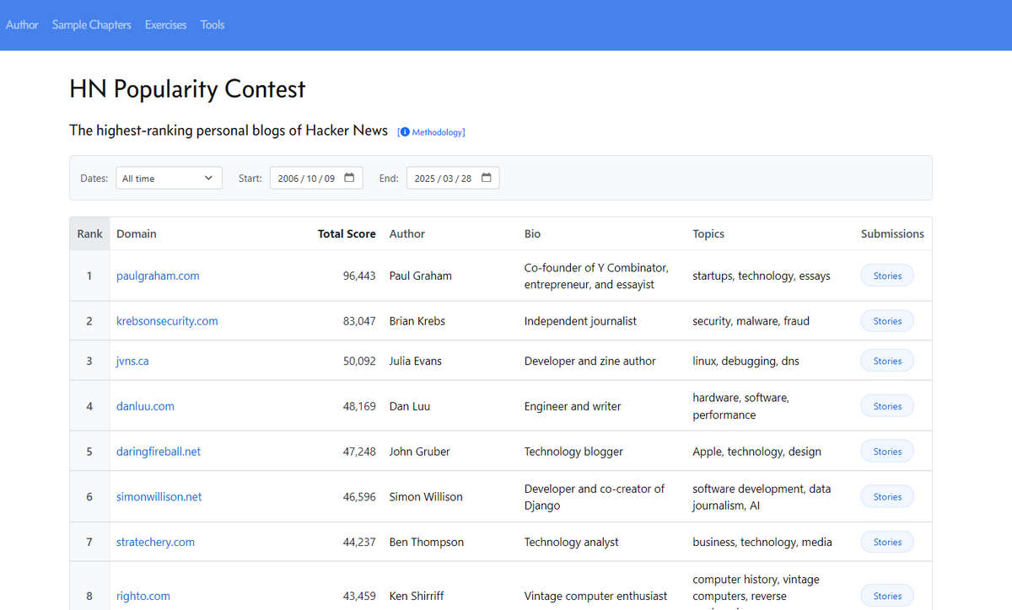Viewport: 1012px width, 610px height.
Task: Click the bio text Developer and zine author
Action: tap(590, 361)
